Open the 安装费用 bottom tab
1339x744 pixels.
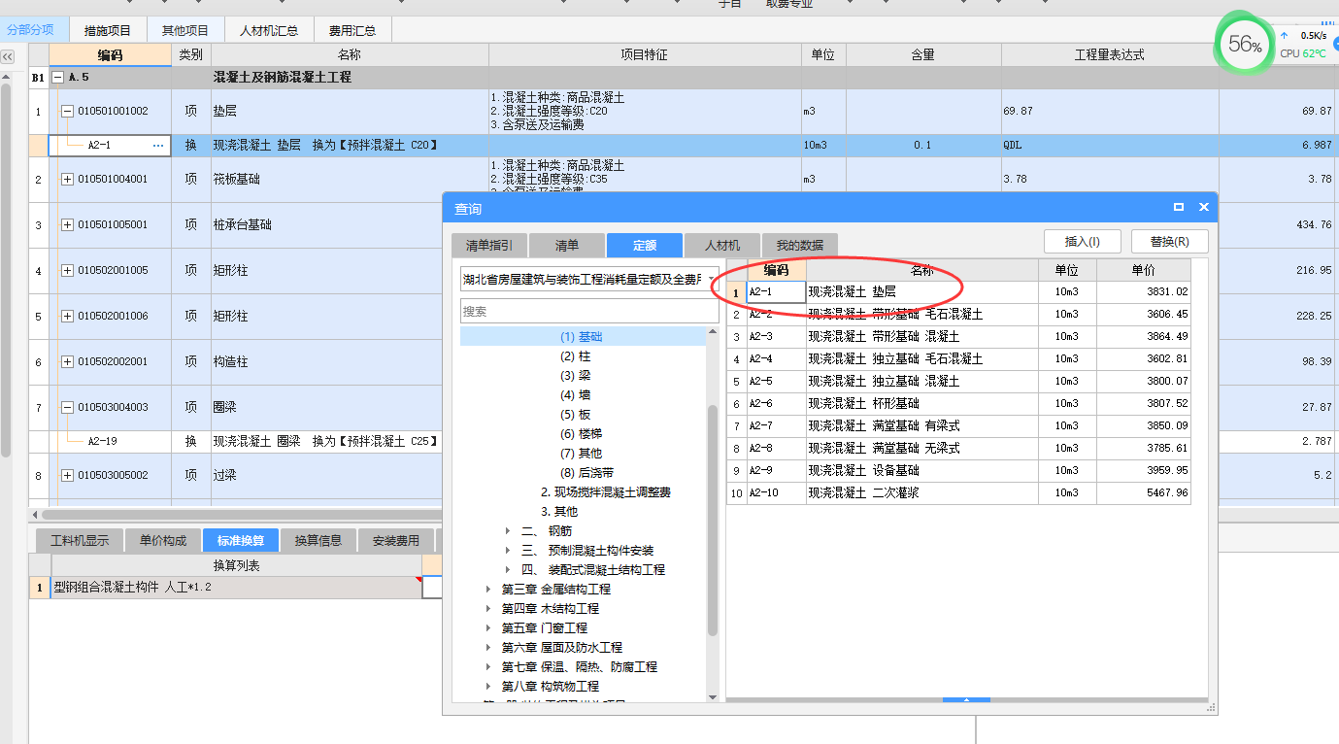(x=396, y=541)
